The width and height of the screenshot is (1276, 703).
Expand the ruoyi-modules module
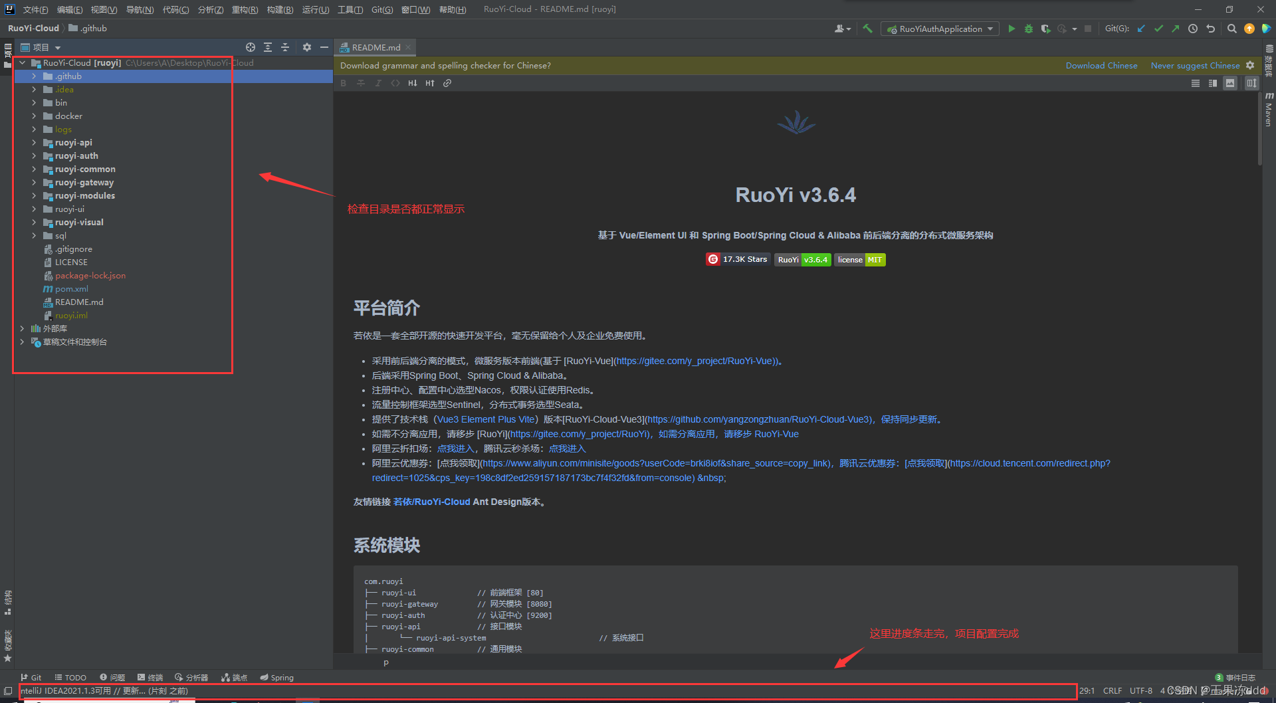(34, 196)
